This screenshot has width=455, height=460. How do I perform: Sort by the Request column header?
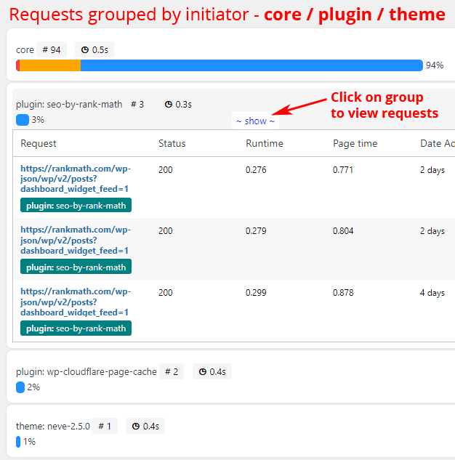point(39,143)
